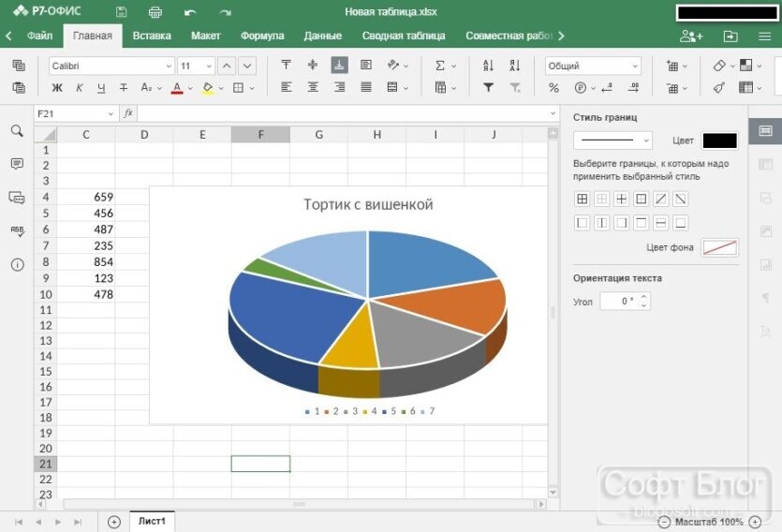The width and height of the screenshot is (782, 532).
Task: Select the Лист1 sheet tab
Action: (152, 521)
